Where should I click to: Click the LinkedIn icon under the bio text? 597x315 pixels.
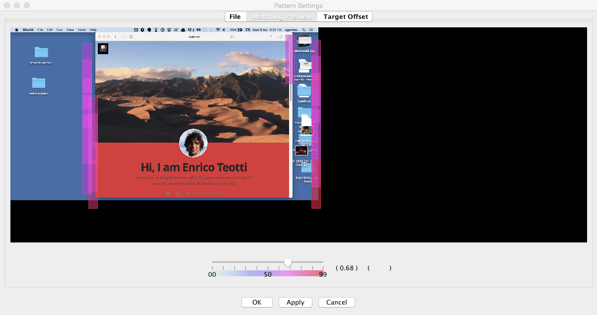[177, 193]
